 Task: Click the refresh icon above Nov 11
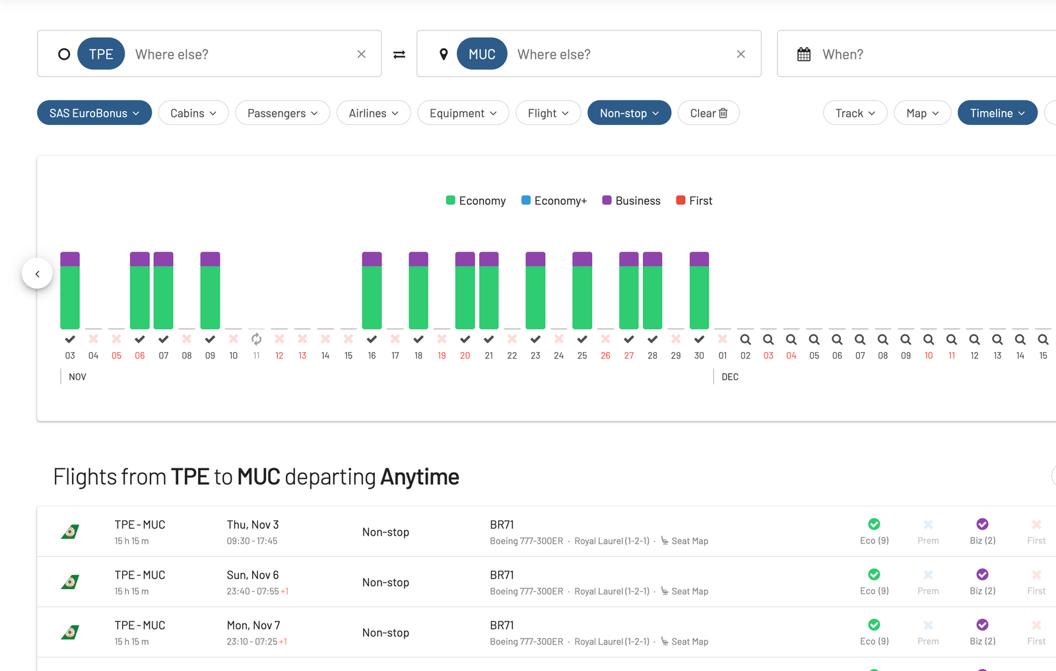click(x=257, y=339)
